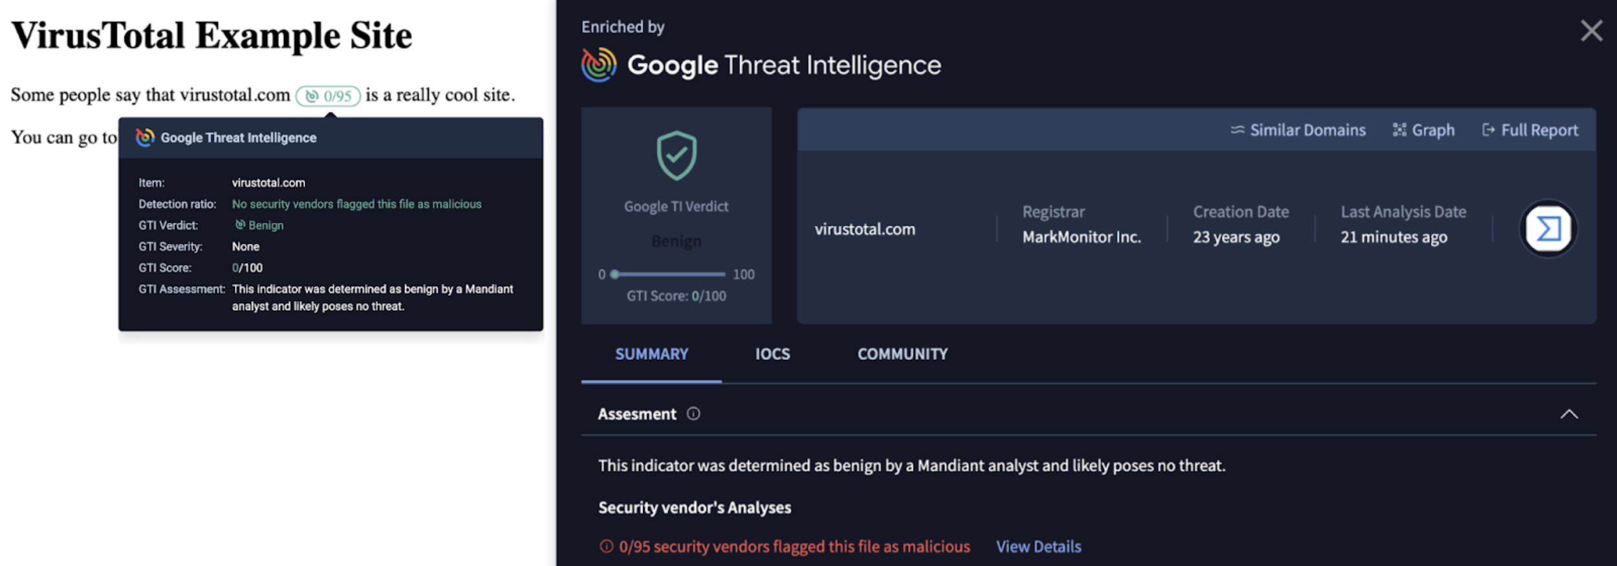Screen dimensions: 1617x566
Task: Click the 0/95 detection badge next to virustotal.com
Action: [328, 96]
